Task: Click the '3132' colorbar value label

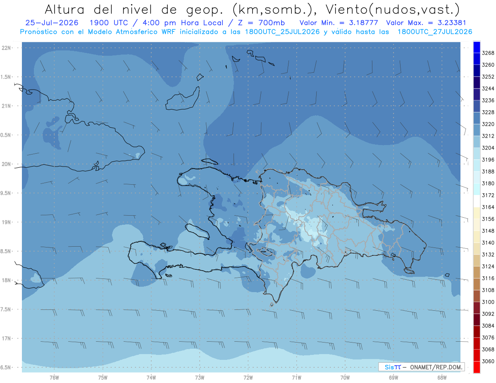Action: pyautogui.click(x=488, y=255)
